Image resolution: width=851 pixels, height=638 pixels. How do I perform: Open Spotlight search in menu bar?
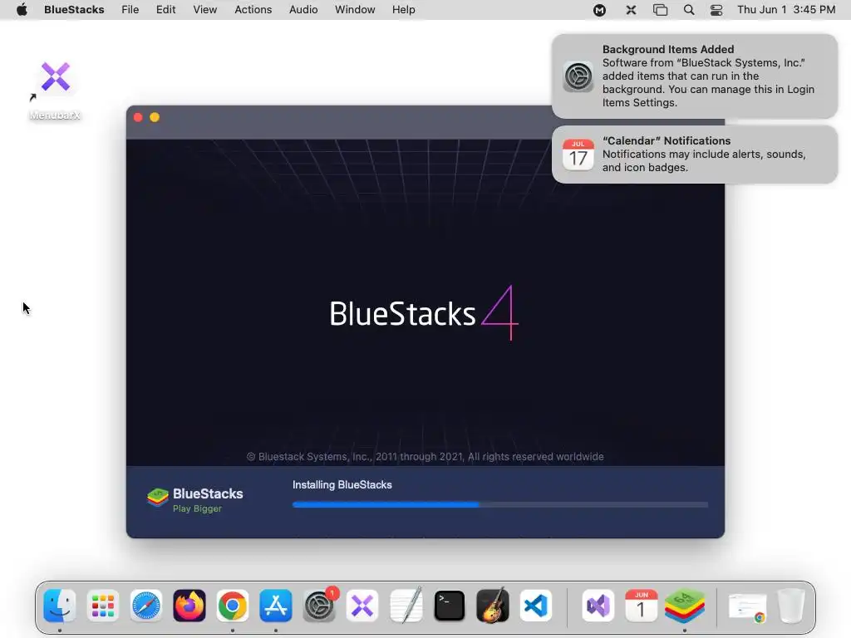tap(689, 10)
